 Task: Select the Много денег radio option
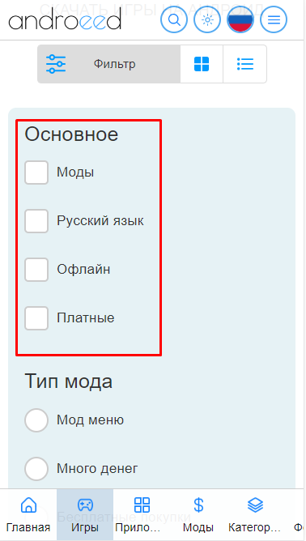(x=36, y=469)
